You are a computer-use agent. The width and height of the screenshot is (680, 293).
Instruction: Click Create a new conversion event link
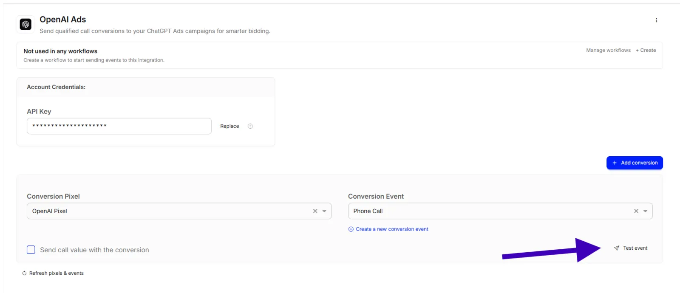point(392,229)
